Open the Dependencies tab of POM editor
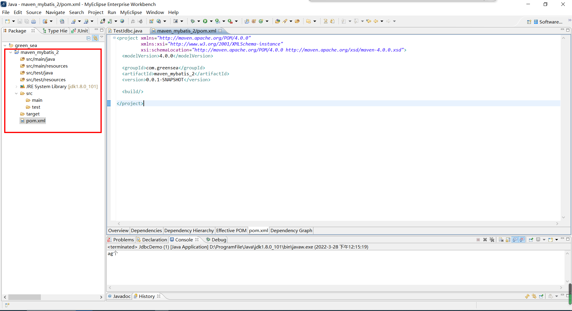 point(146,230)
